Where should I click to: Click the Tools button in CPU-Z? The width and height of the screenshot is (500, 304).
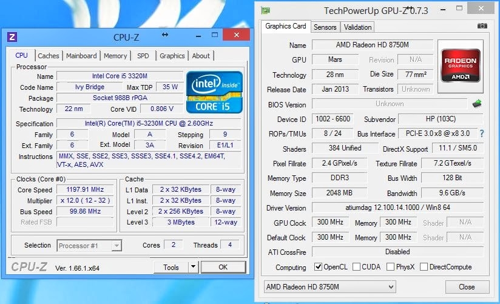171,268
